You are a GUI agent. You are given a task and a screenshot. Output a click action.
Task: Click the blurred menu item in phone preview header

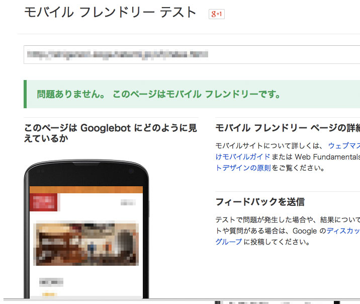click(x=128, y=202)
